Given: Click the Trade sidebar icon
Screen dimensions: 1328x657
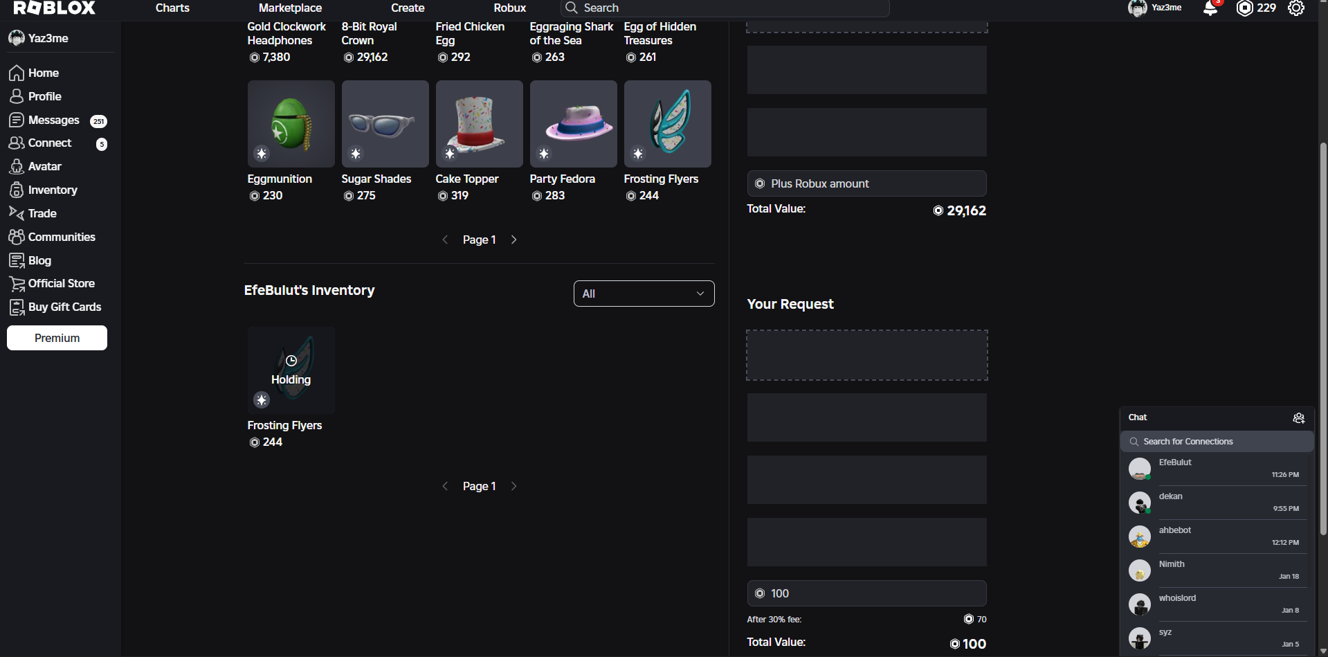Looking at the screenshot, I should coord(17,213).
